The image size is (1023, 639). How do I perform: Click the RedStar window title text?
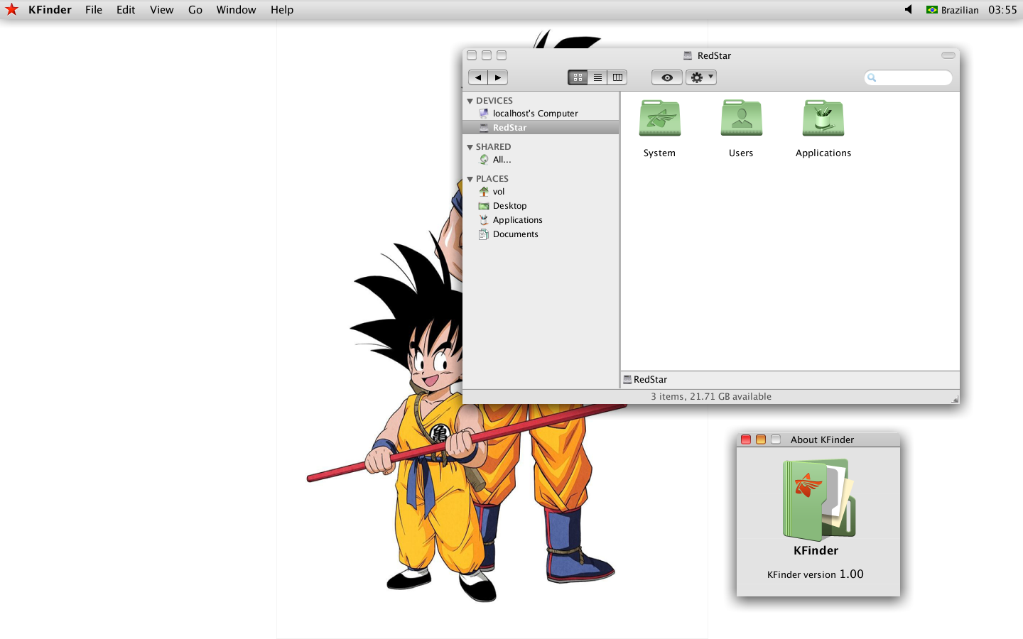point(714,56)
